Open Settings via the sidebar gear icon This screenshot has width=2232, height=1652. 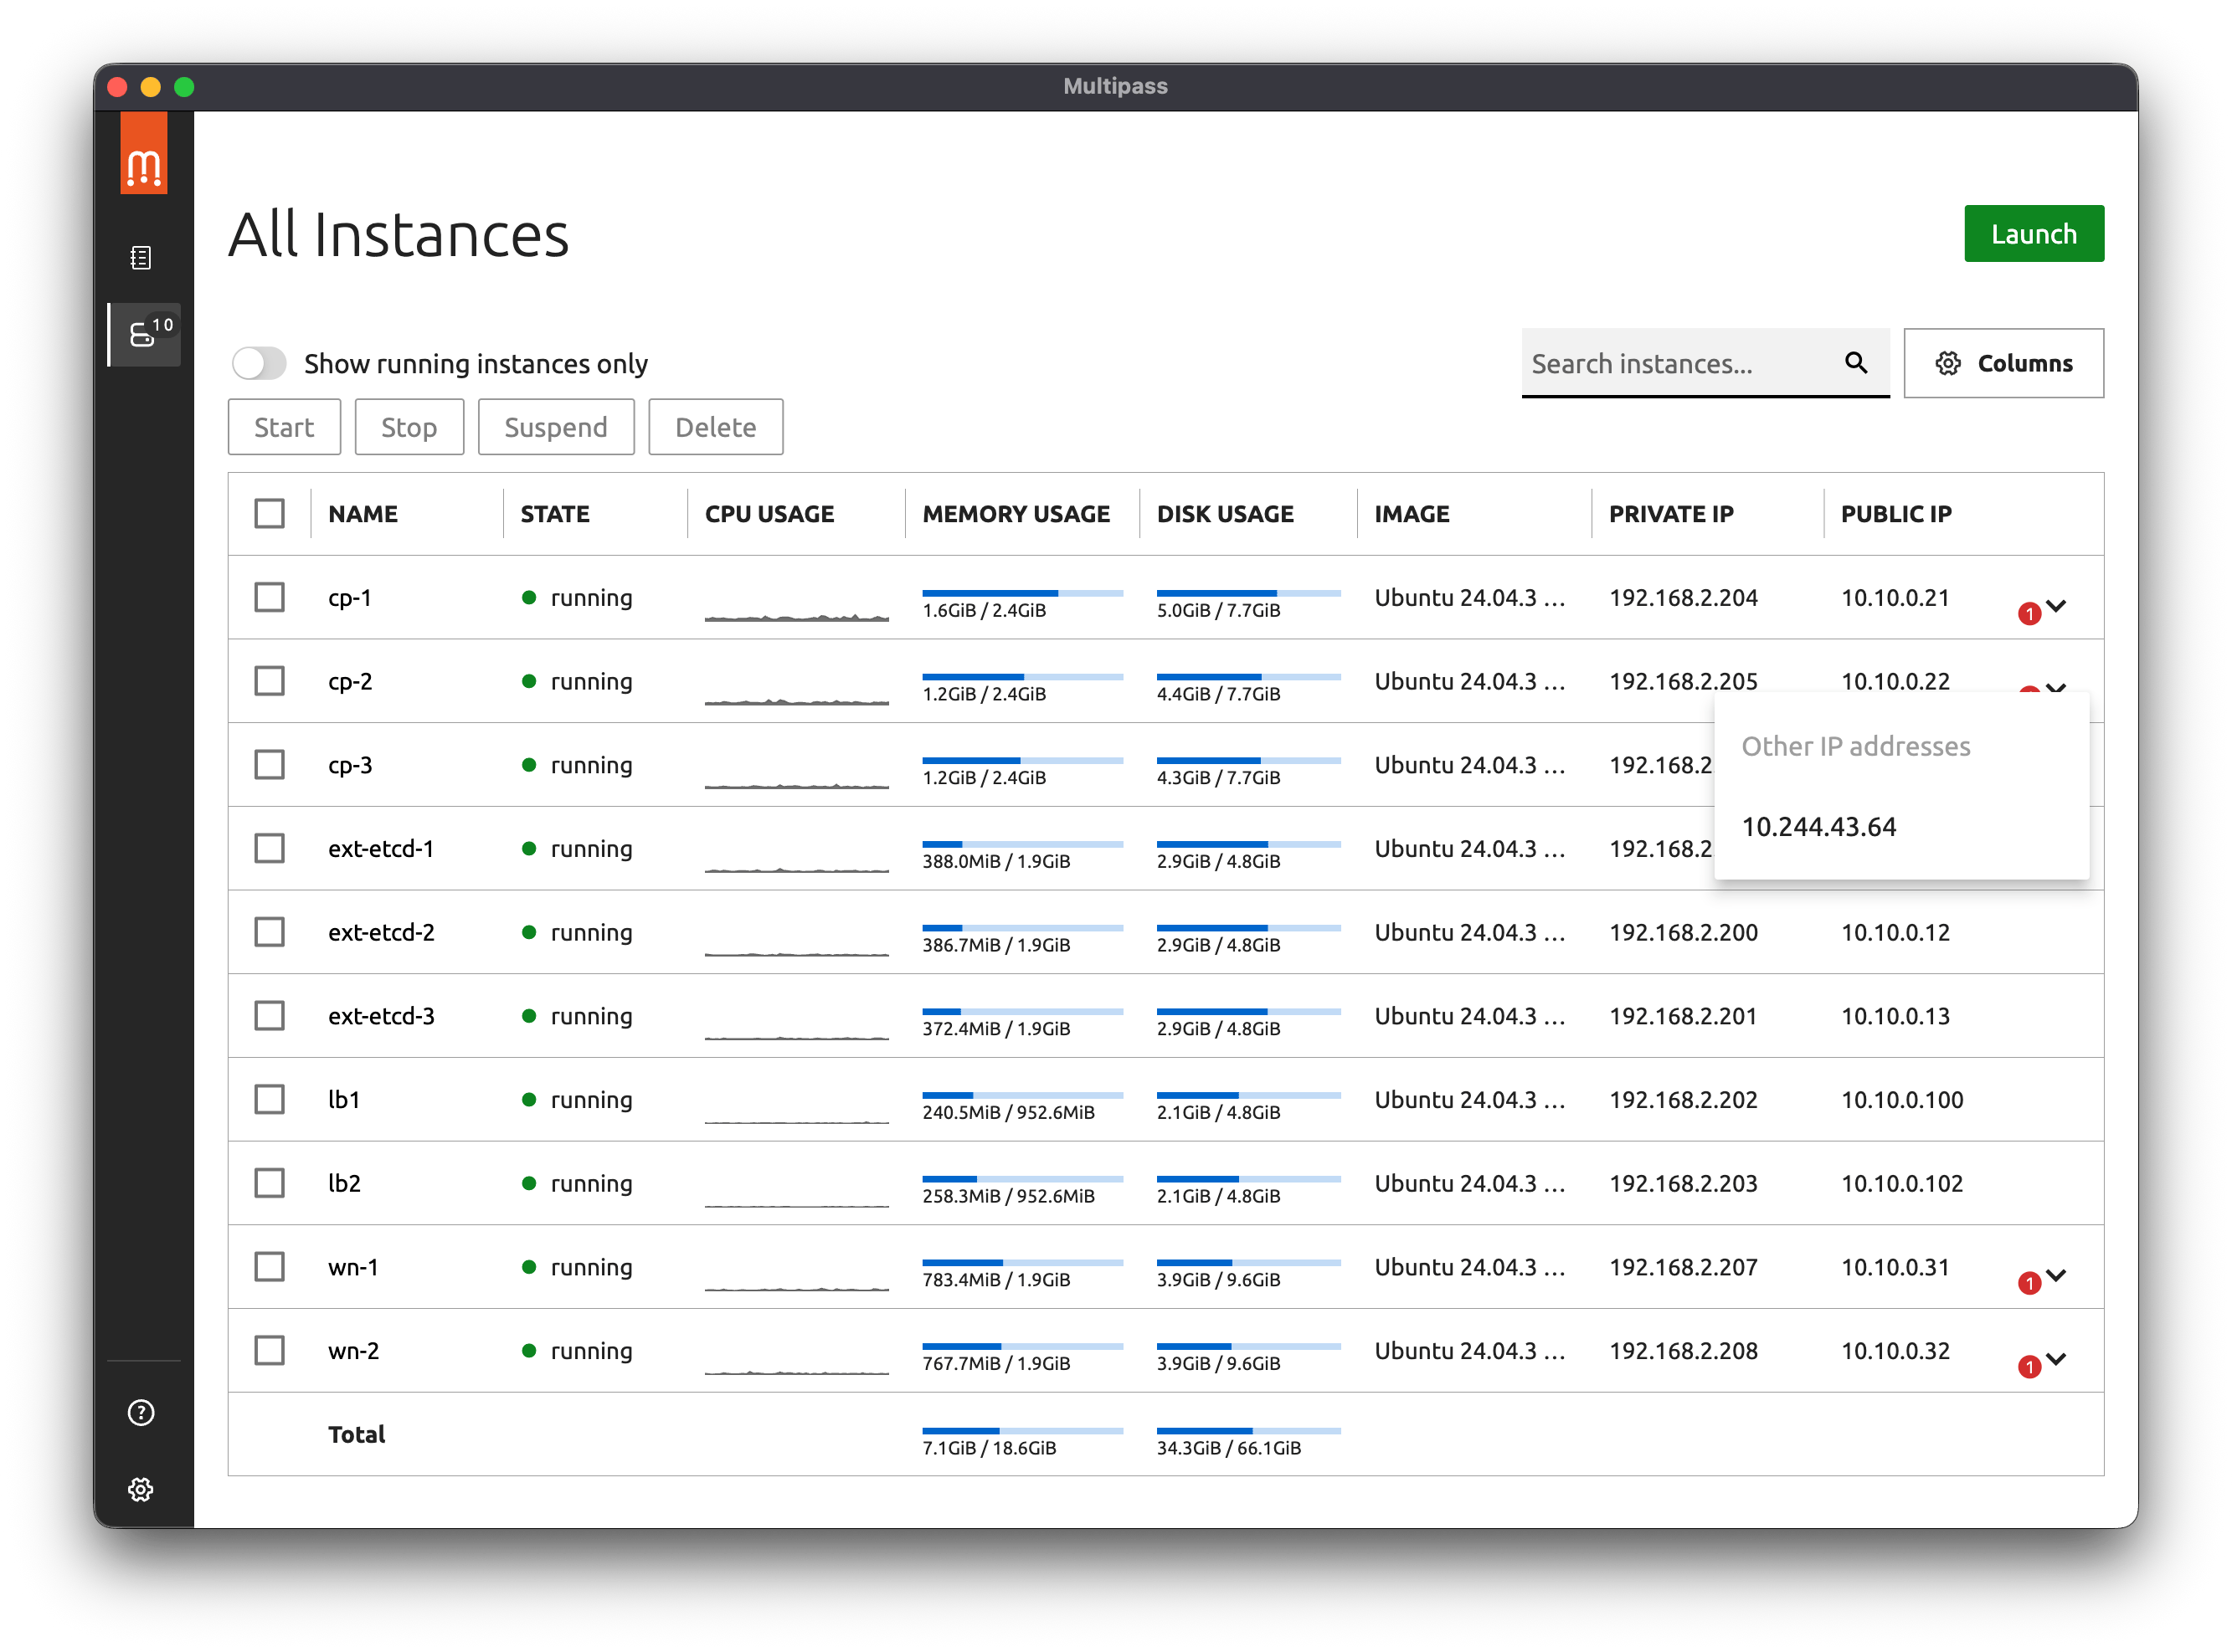(x=140, y=1489)
